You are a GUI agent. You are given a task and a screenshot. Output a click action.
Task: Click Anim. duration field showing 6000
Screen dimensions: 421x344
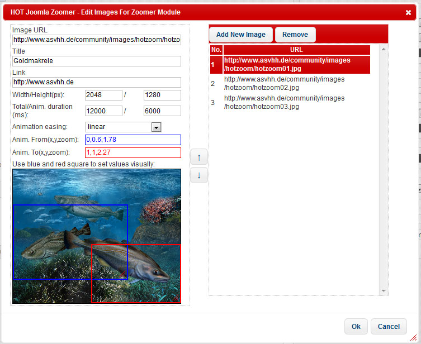(x=162, y=111)
